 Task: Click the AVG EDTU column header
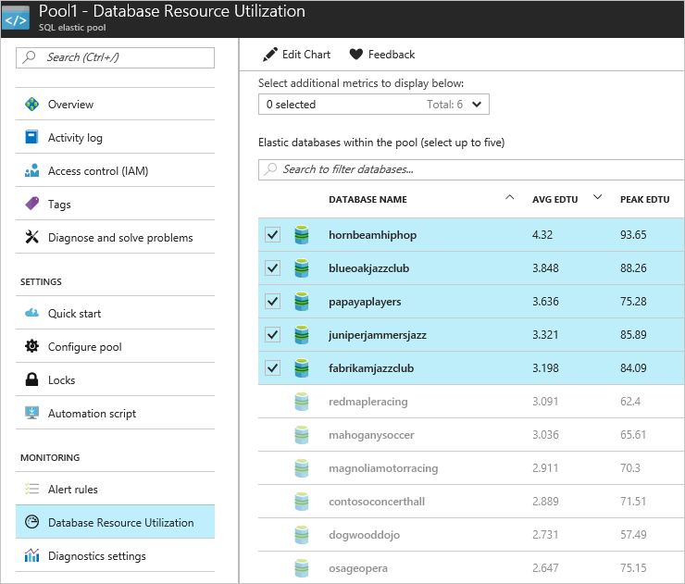pos(554,199)
